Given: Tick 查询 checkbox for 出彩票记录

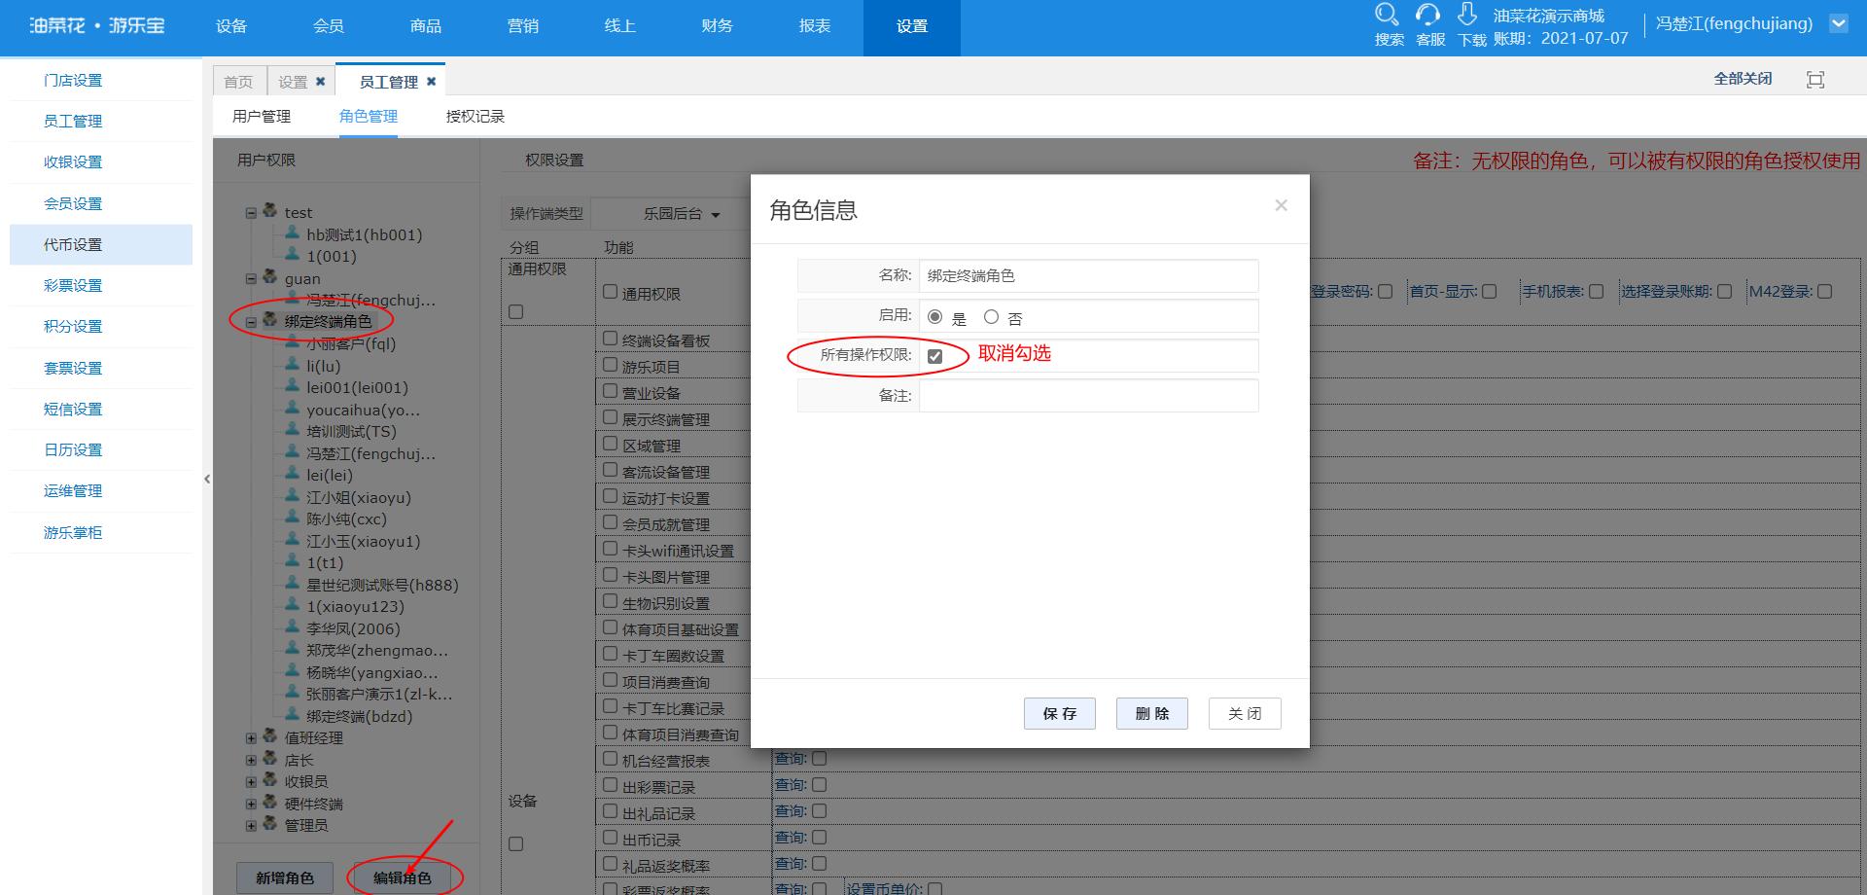Looking at the screenshot, I should pos(819,784).
